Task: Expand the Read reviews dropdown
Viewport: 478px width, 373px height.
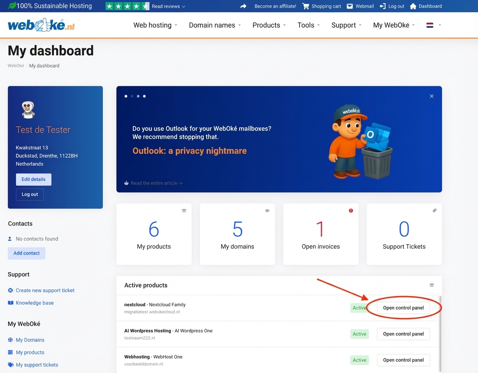Action: tap(169, 7)
